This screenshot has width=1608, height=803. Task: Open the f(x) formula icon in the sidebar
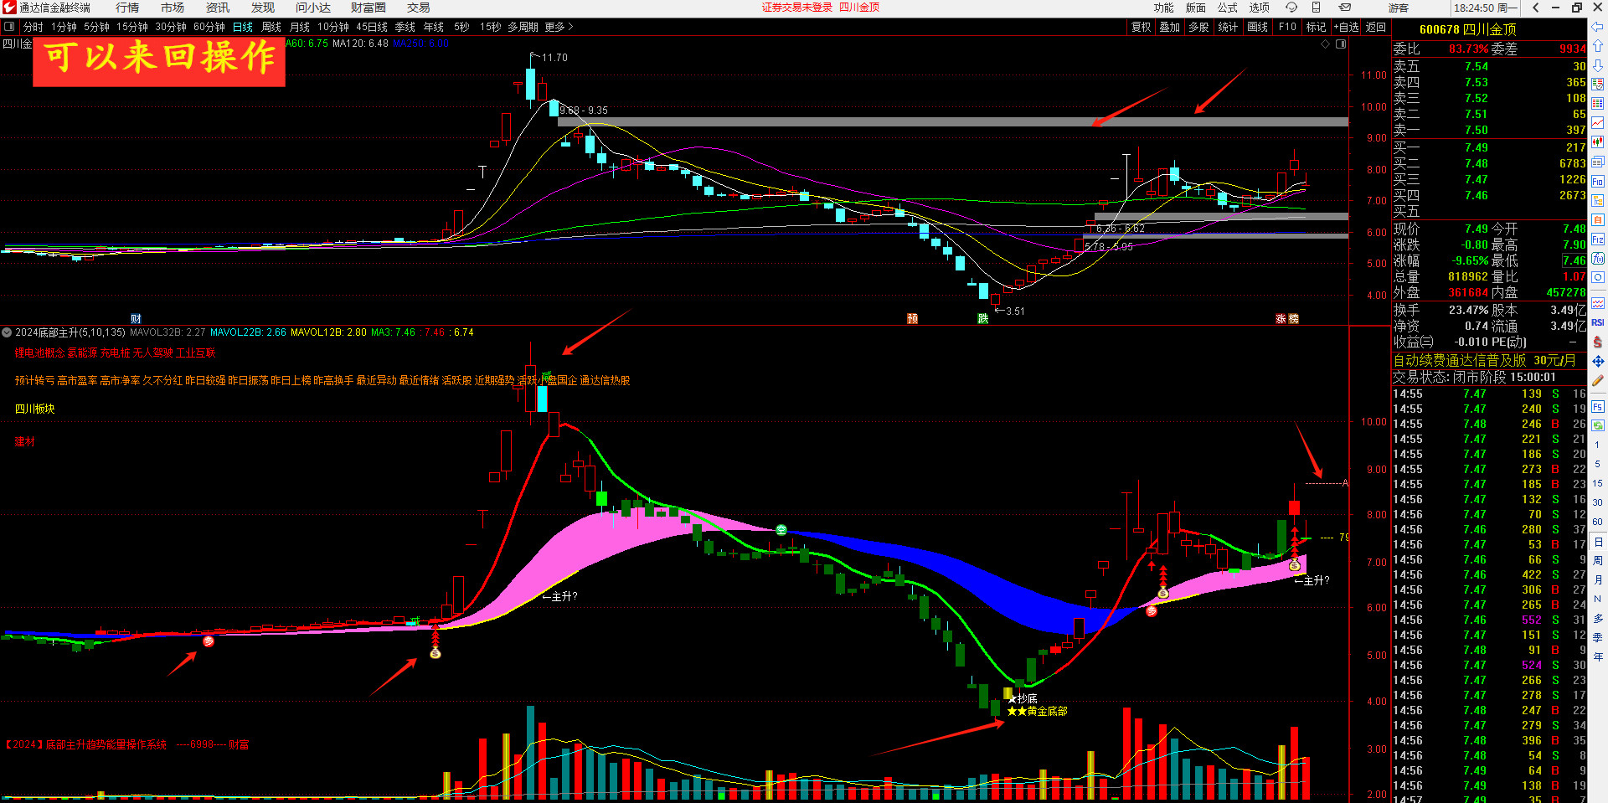[1598, 258]
